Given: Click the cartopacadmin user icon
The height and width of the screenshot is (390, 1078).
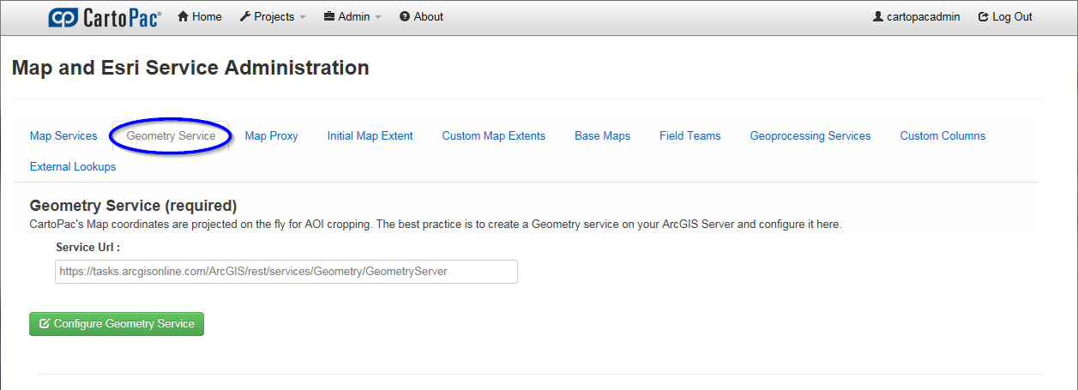Looking at the screenshot, I should coord(878,16).
